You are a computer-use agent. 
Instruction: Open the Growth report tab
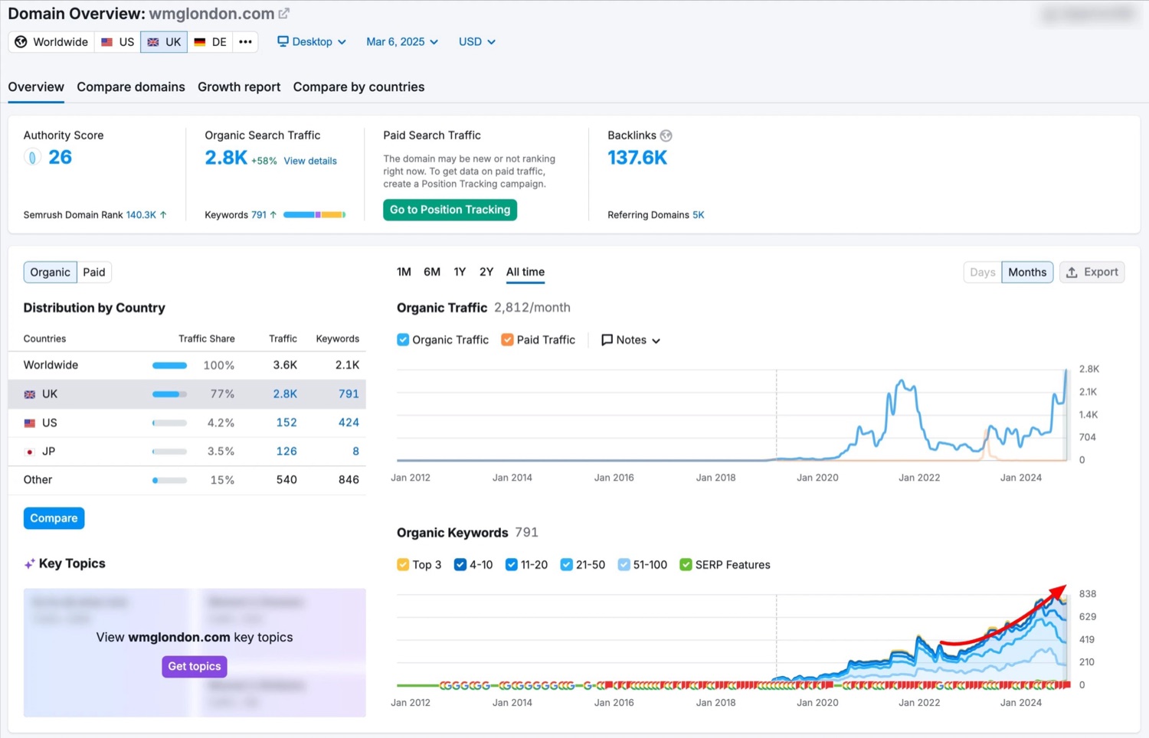239,87
